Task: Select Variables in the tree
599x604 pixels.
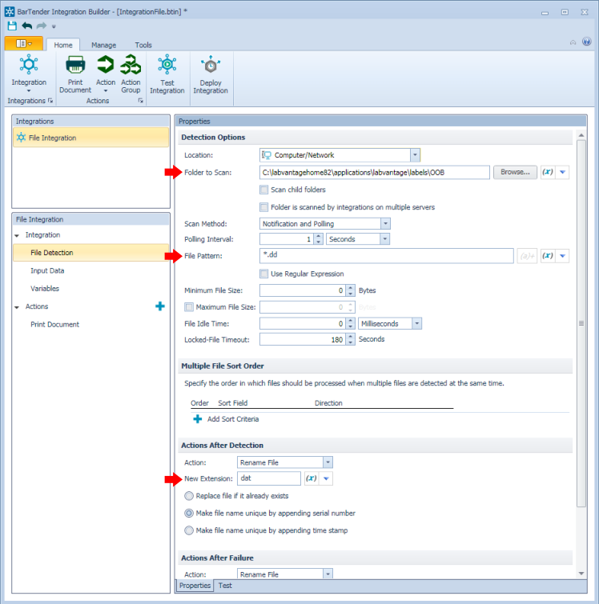Action: 45,289
